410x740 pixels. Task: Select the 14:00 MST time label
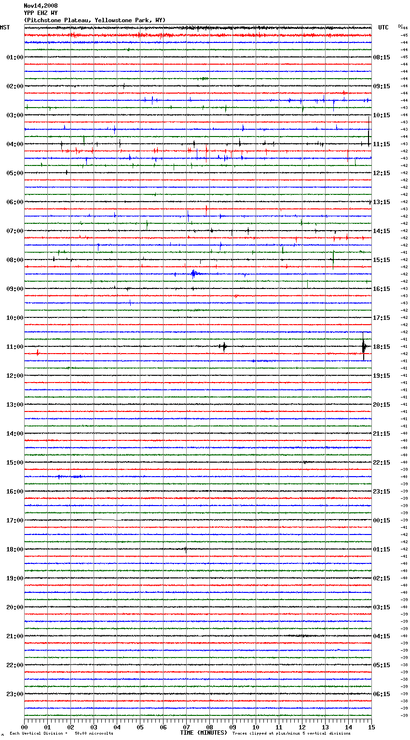coord(15,434)
